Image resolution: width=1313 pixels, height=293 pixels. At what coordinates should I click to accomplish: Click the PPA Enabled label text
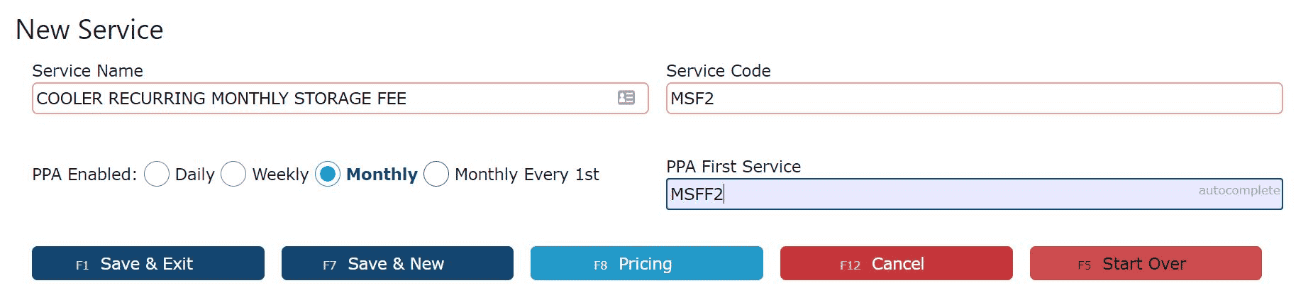pos(84,175)
